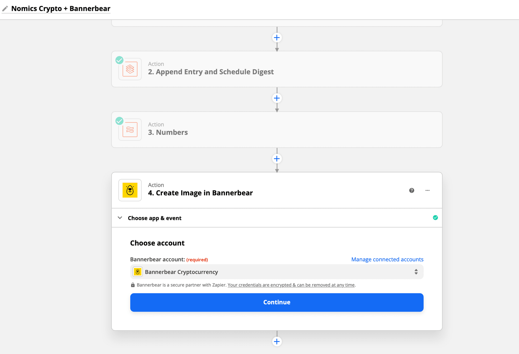Click green checkmark on Numbers step

119,121
